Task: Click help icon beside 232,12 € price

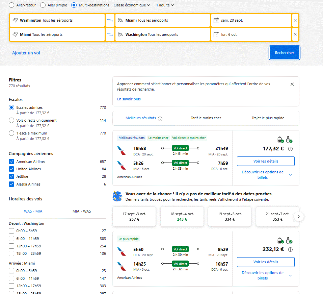Action: tap(290, 250)
